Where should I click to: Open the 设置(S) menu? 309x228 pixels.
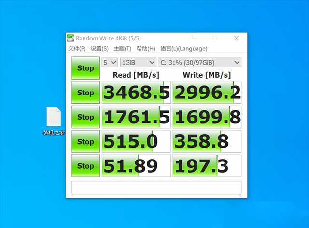point(99,49)
